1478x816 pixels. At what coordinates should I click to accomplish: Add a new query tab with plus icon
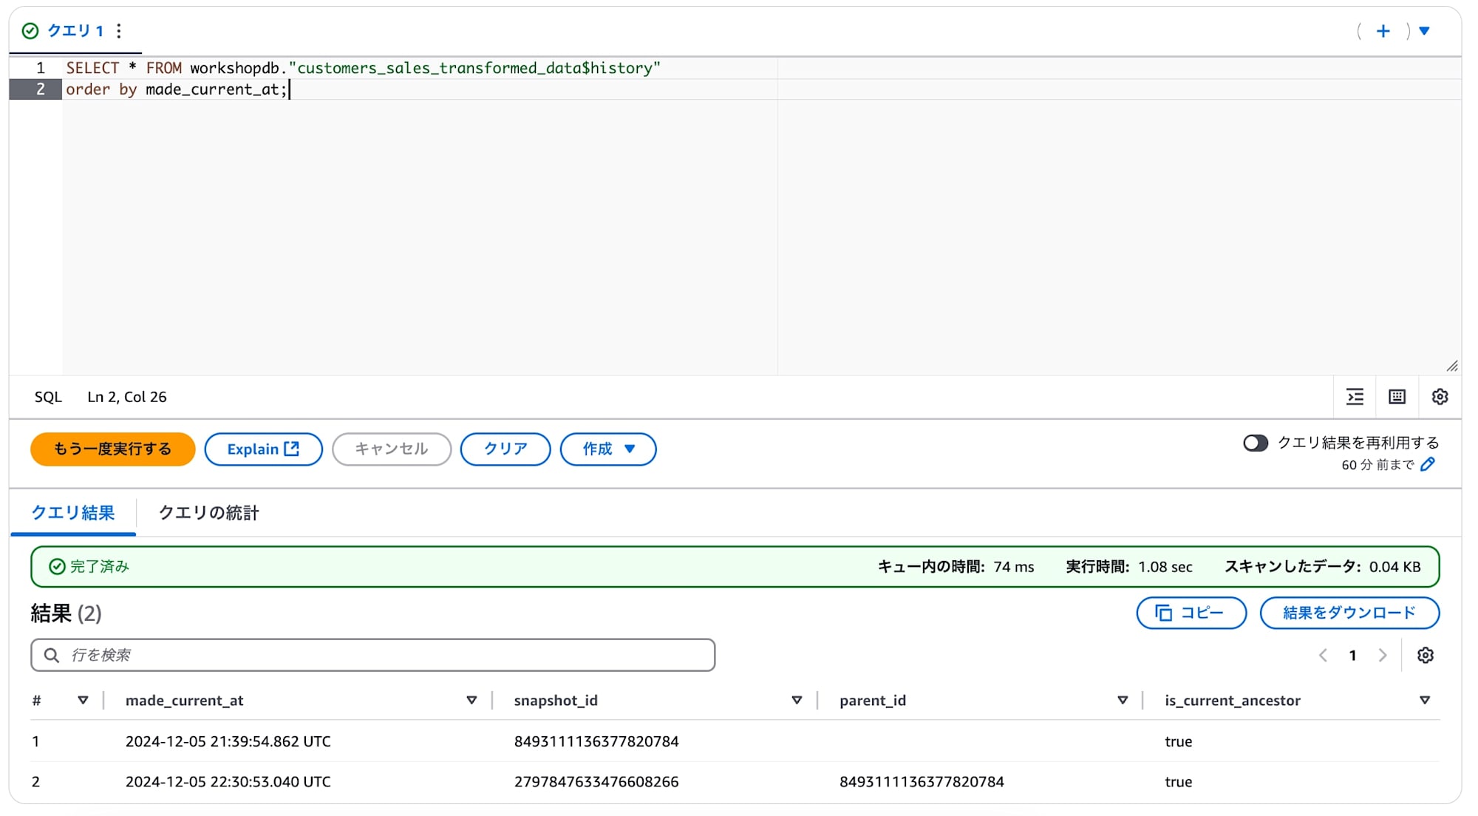click(1383, 31)
